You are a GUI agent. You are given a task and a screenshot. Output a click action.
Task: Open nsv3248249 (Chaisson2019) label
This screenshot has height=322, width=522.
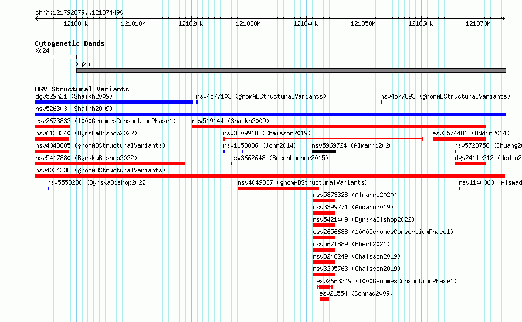click(x=357, y=256)
